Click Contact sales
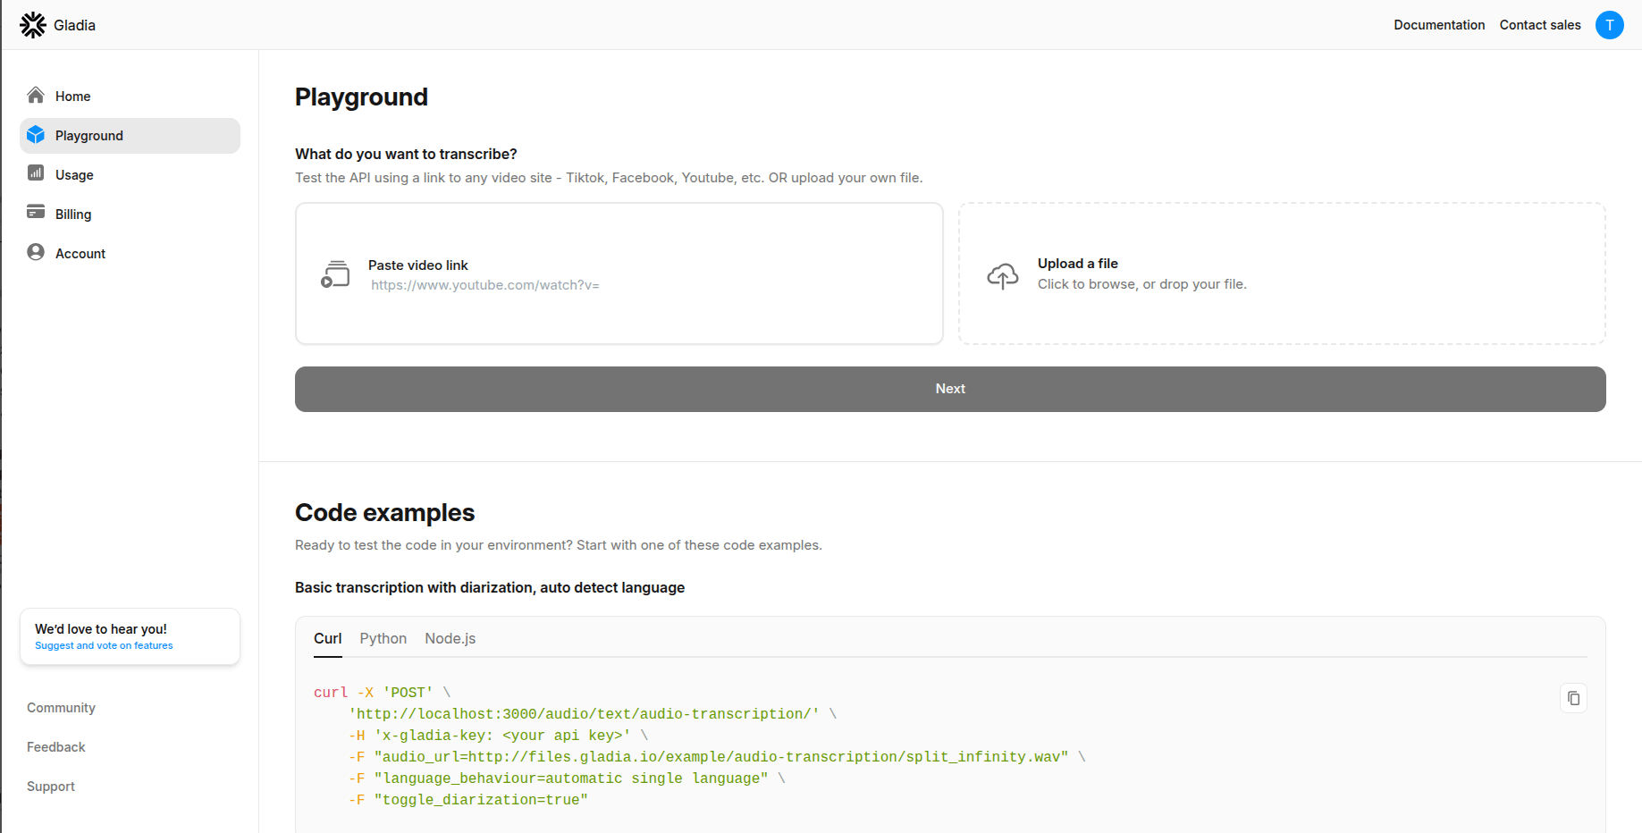Viewport: 1642px width, 833px height. [x=1539, y=24]
